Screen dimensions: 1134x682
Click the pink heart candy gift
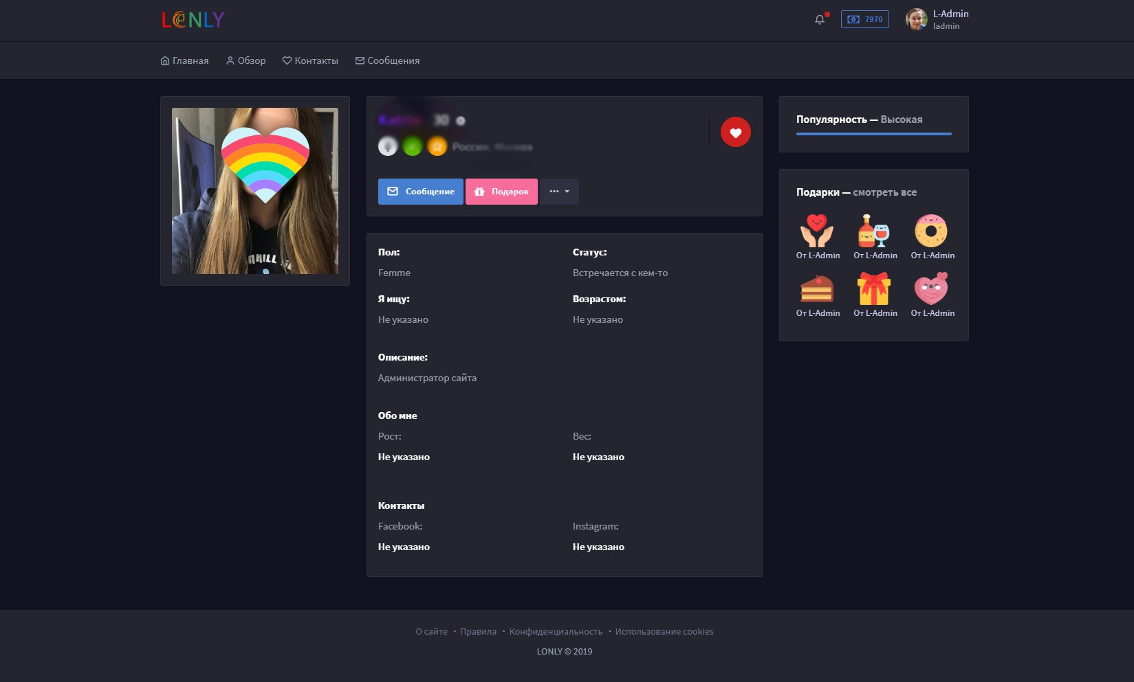(x=931, y=288)
